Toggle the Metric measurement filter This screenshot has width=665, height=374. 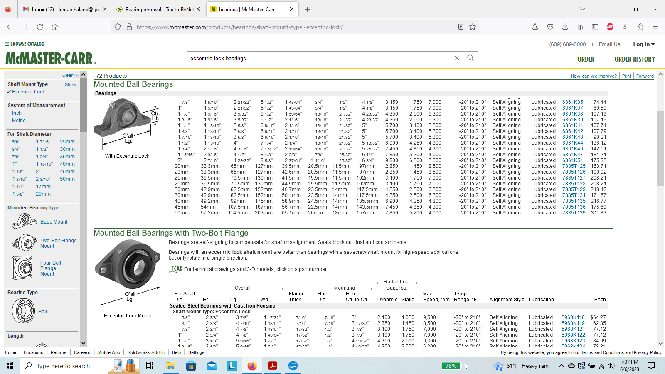point(19,121)
